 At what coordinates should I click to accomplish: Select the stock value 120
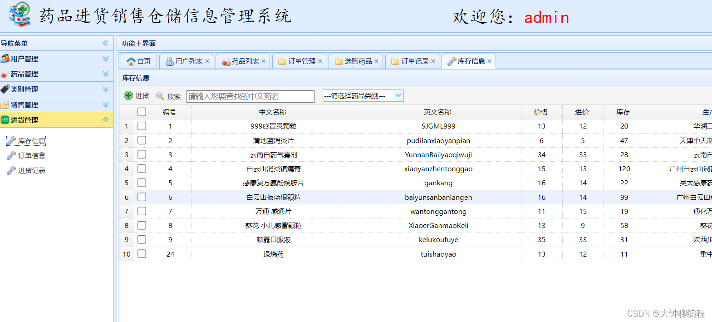[x=624, y=169]
